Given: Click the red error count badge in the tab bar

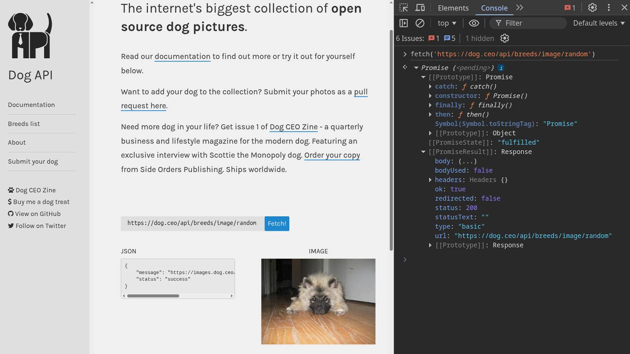Looking at the screenshot, I should tap(569, 8).
